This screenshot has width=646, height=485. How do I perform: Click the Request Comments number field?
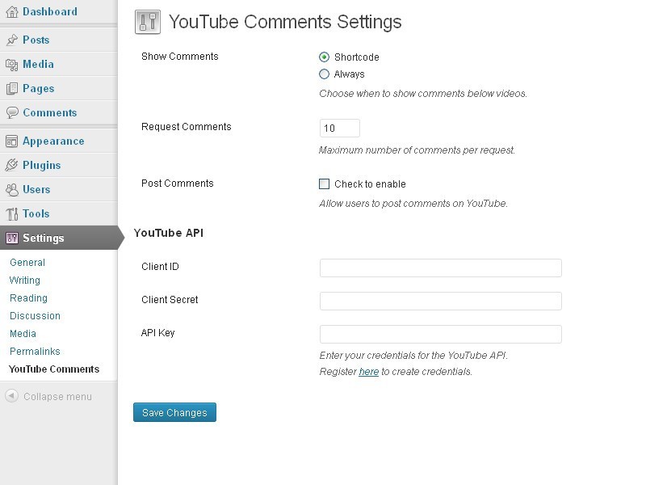pyautogui.click(x=339, y=129)
